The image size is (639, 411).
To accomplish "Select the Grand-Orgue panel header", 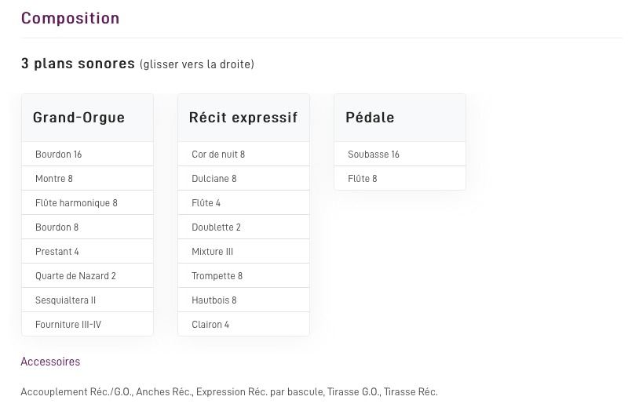I will [x=79, y=118].
